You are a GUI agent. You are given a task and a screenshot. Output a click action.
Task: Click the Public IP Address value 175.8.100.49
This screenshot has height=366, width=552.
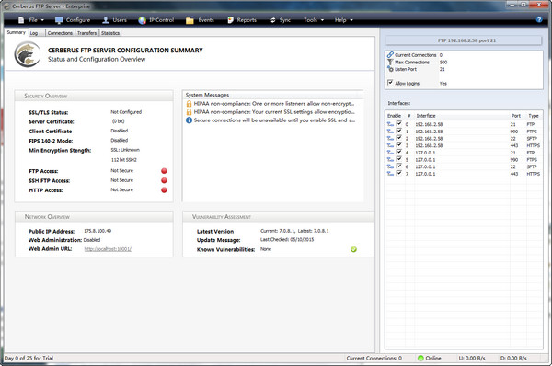tap(98, 231)
